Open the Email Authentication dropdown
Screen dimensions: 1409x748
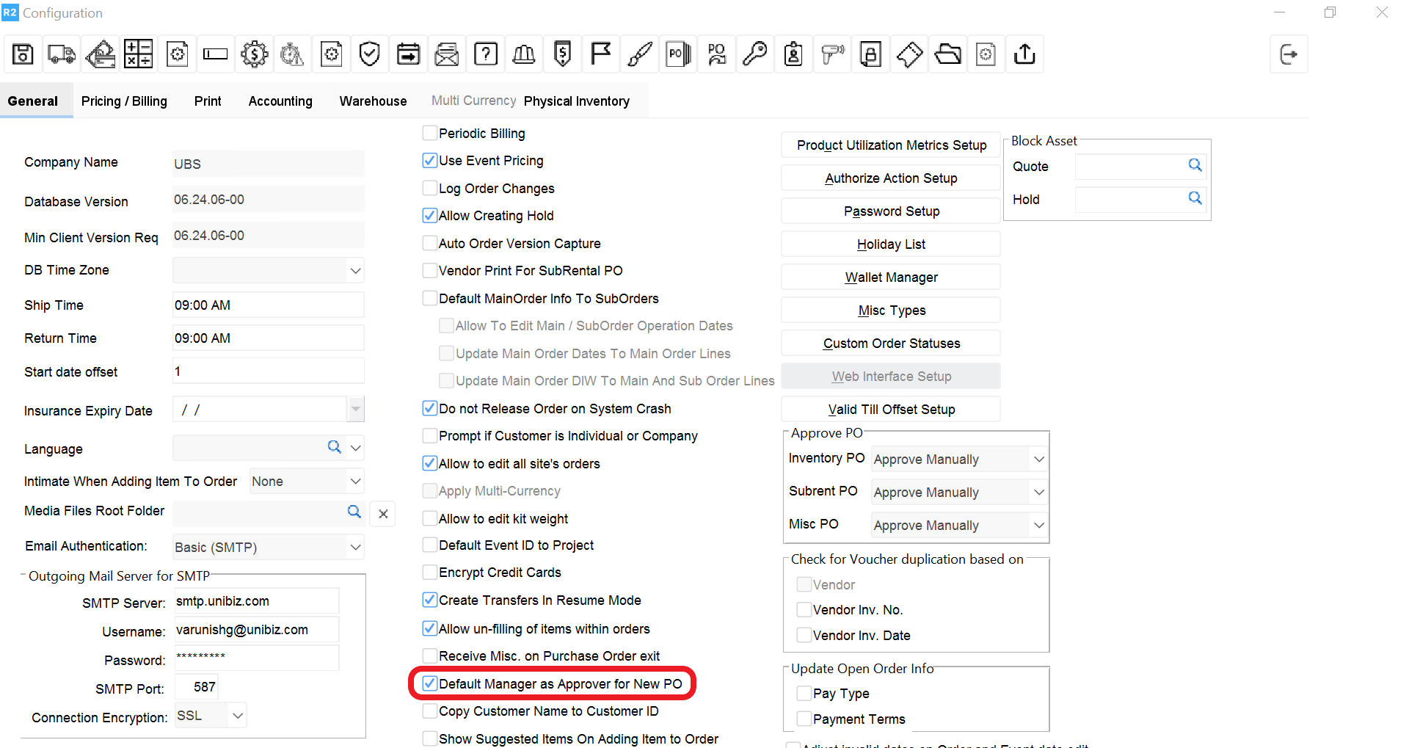(x=355, y=548)
